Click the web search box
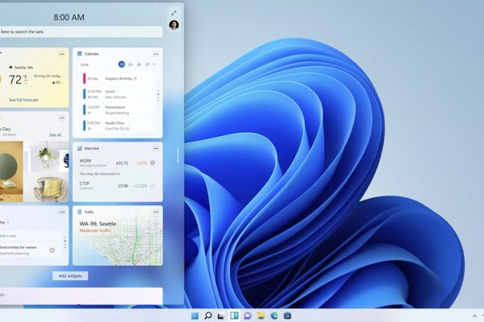This screenshot has width=484, height=322. coord(81,31)
